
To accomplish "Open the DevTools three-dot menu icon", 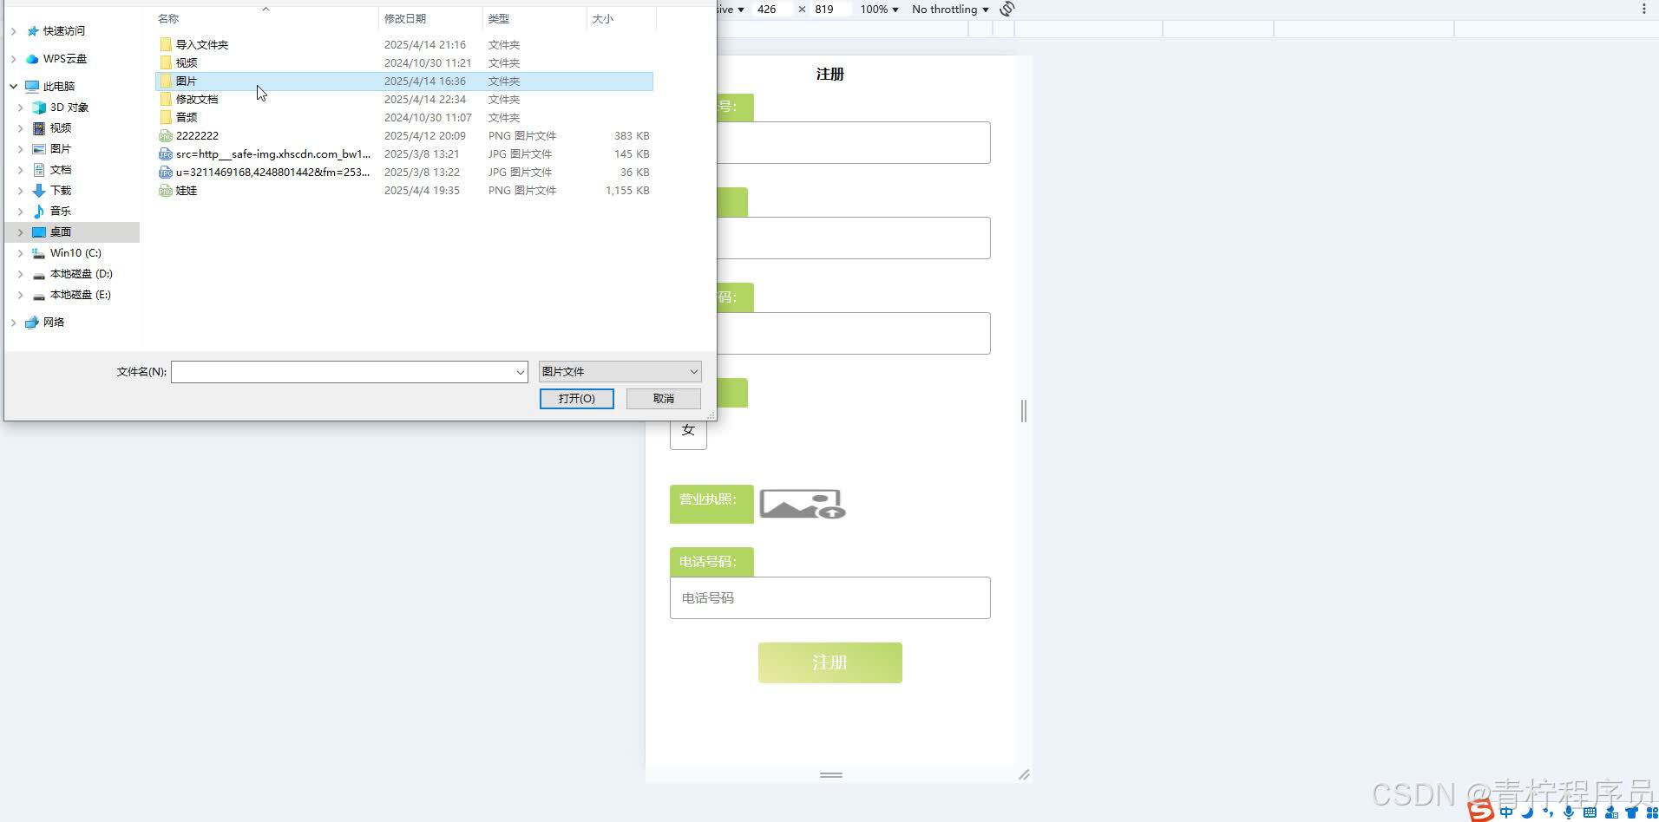I will pos(1643,10).
